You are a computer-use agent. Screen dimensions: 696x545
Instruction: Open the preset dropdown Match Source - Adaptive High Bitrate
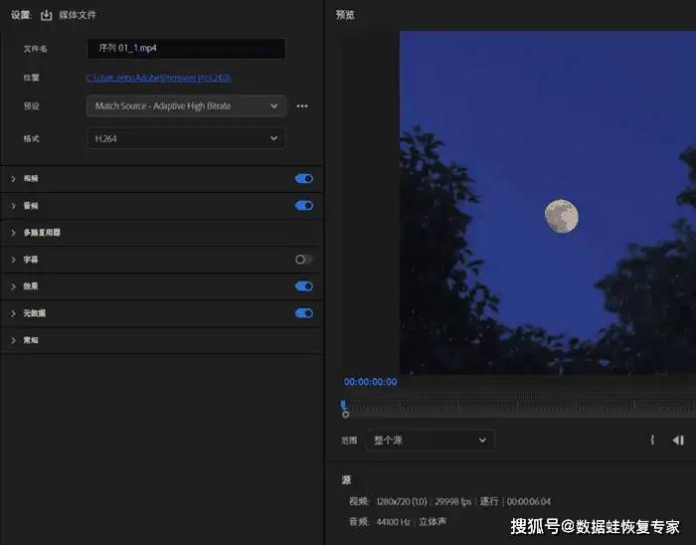[x=186, y=105]
